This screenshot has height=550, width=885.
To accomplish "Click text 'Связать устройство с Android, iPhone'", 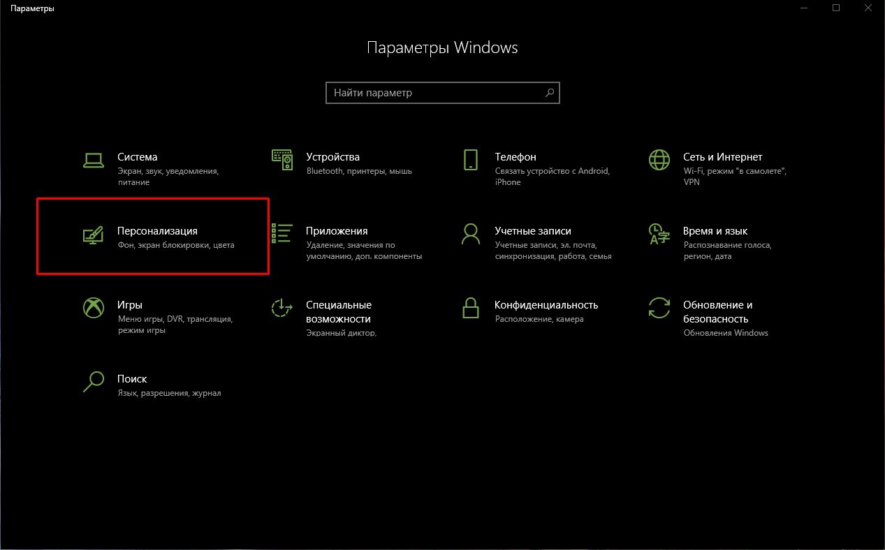I will click(552, 177).
